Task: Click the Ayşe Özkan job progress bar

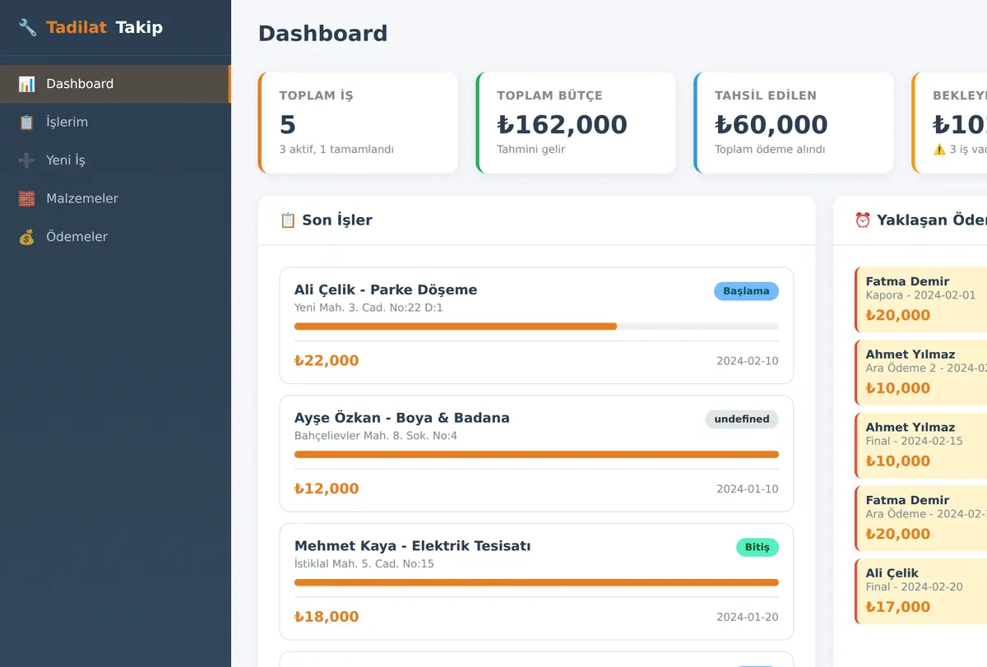Action: pos(536,455)
